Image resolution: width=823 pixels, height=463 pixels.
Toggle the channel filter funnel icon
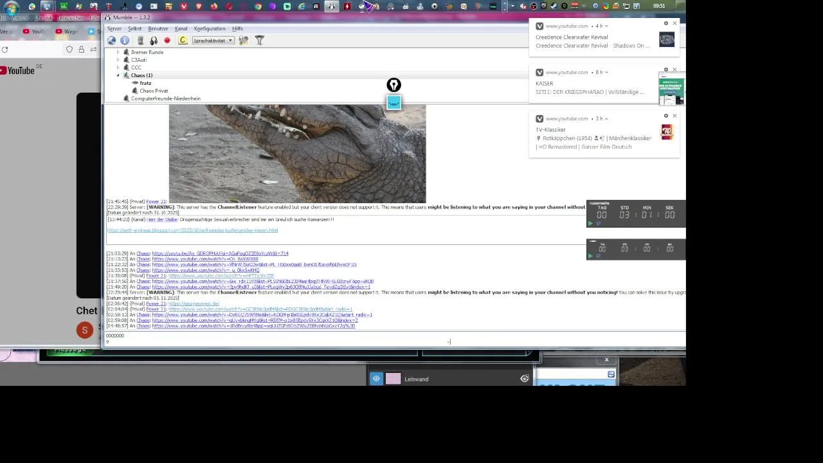pyautogui.click(x=259, y=41)
